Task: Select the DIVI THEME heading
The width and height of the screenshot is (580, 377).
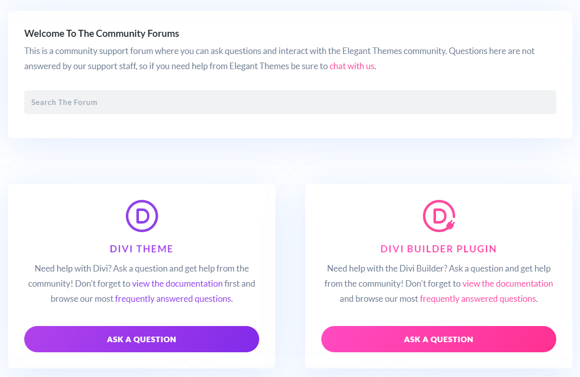Action: (141, 249)
